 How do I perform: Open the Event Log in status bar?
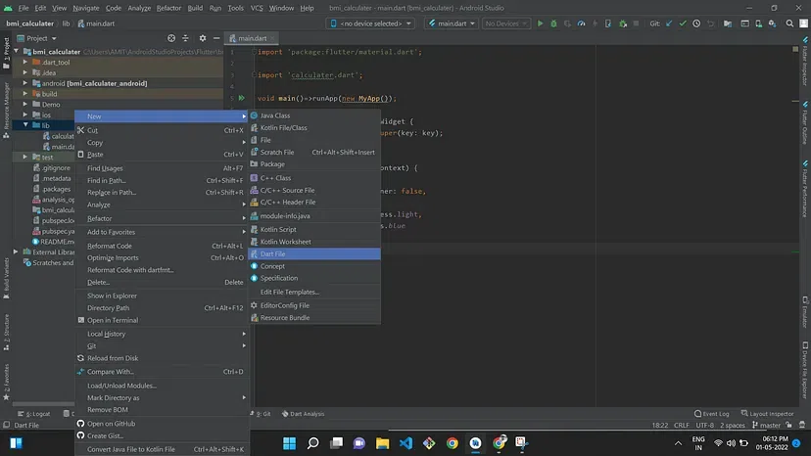click(x=714, y=414)
